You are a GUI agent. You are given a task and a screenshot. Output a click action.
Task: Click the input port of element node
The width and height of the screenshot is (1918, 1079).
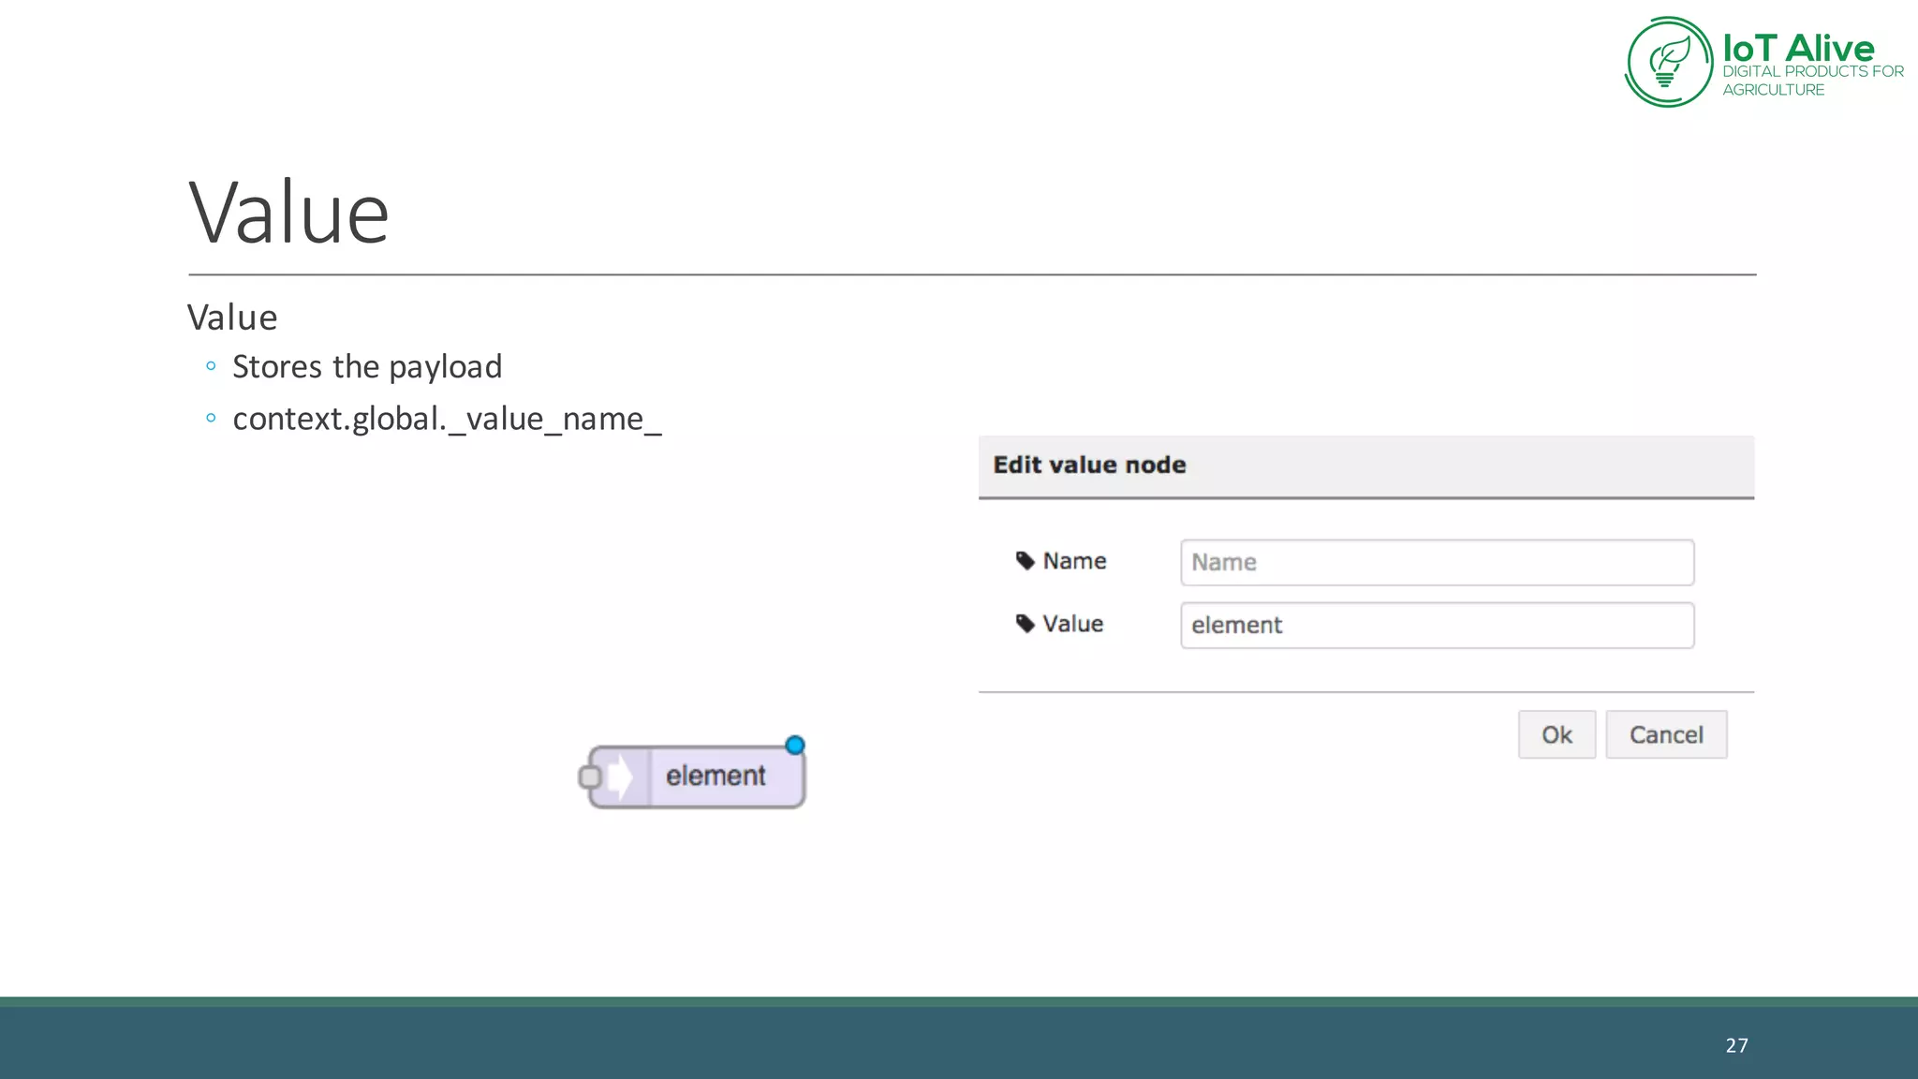click(589, 776)
